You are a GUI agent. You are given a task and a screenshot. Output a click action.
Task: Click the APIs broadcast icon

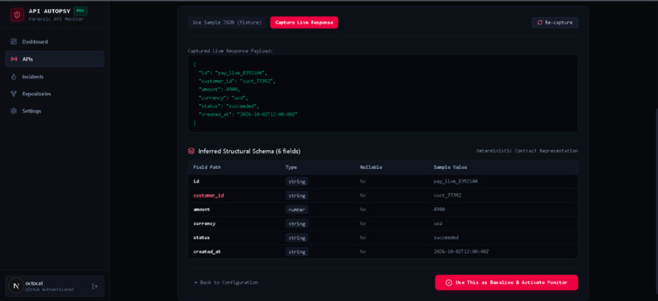pos(14,59)
